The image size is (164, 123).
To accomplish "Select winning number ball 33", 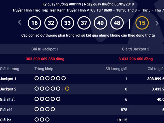I will coord(68,23).
